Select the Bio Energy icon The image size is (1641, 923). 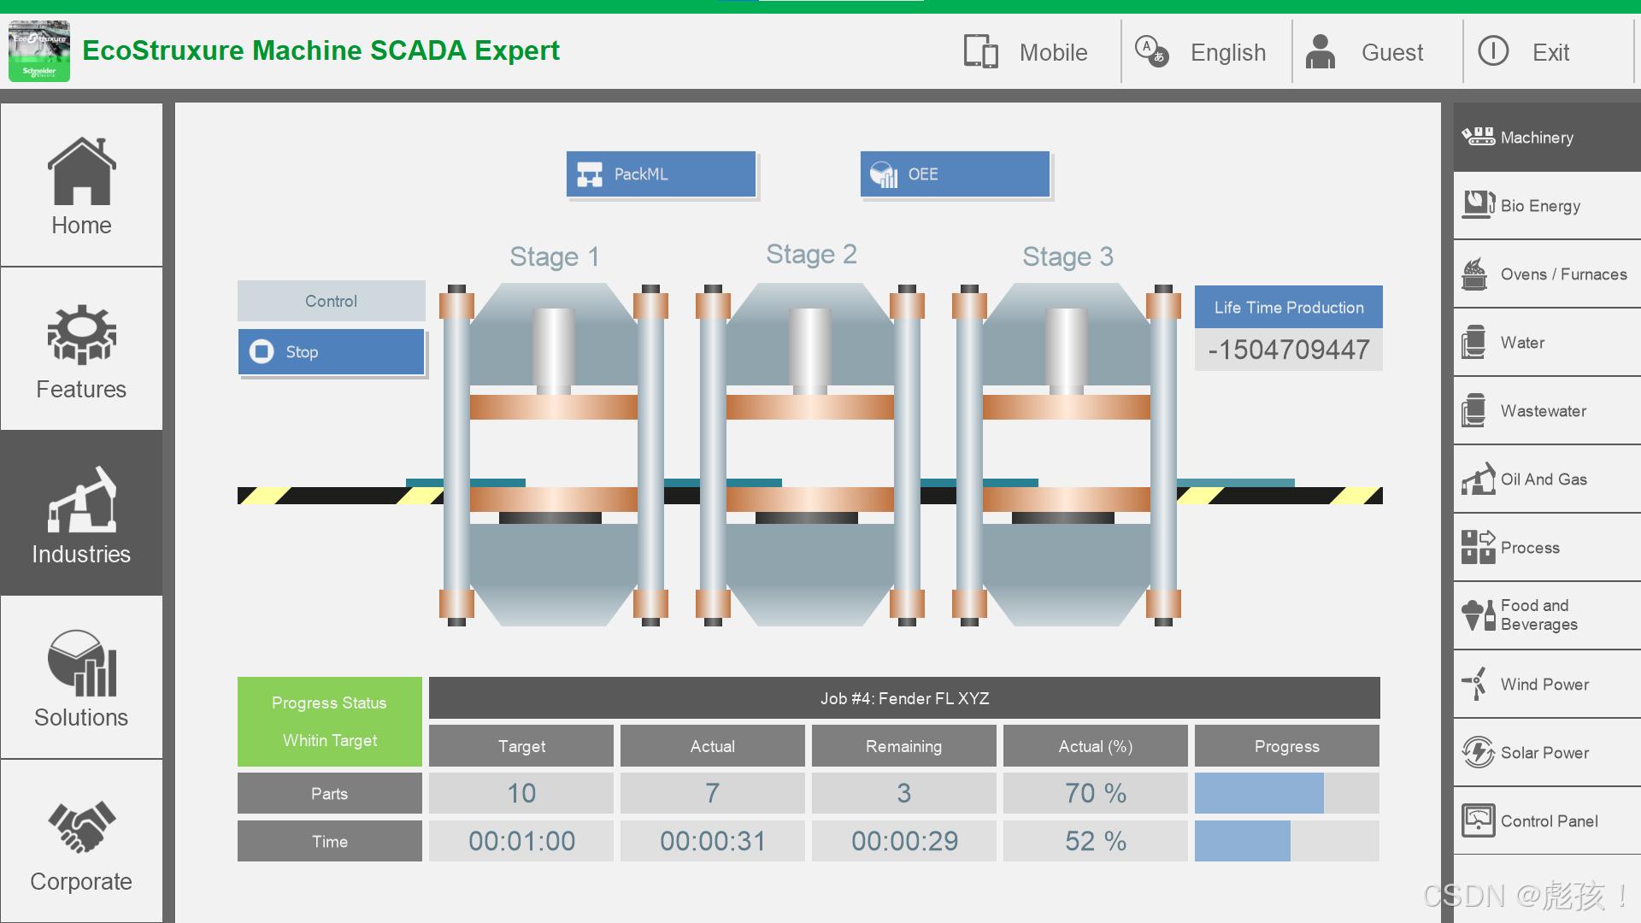click(x=1478, y=205)
